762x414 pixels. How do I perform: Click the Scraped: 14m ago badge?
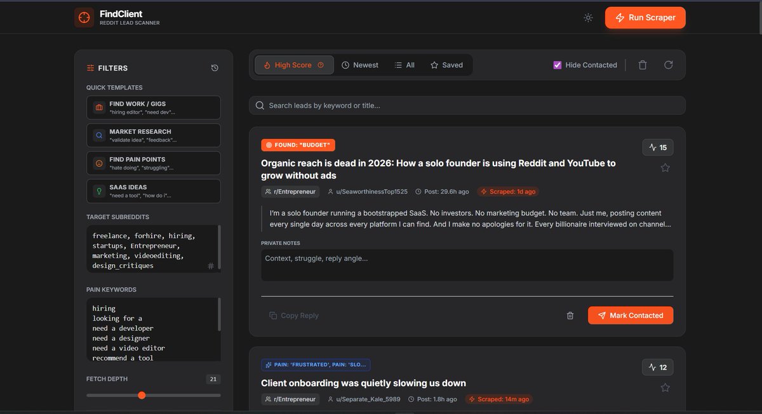498,399
